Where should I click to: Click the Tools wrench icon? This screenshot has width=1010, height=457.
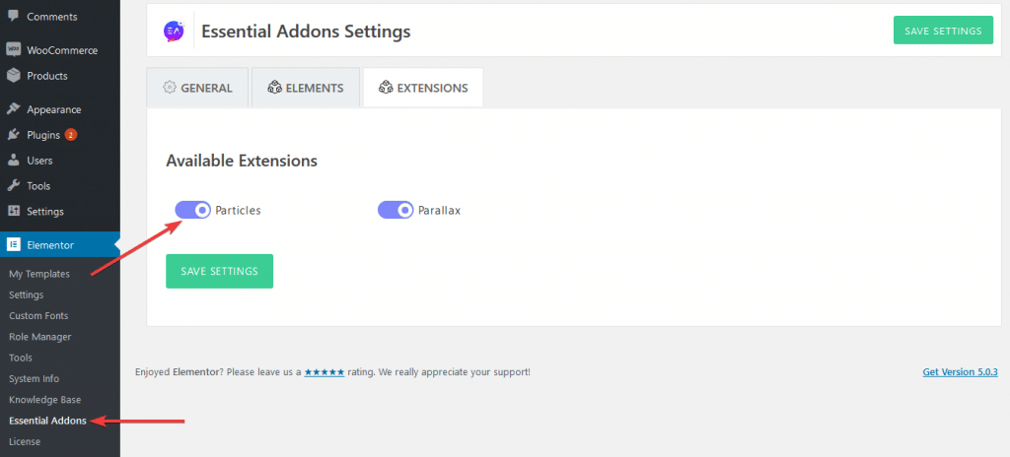pyautogui.click(x=13, y=185)
